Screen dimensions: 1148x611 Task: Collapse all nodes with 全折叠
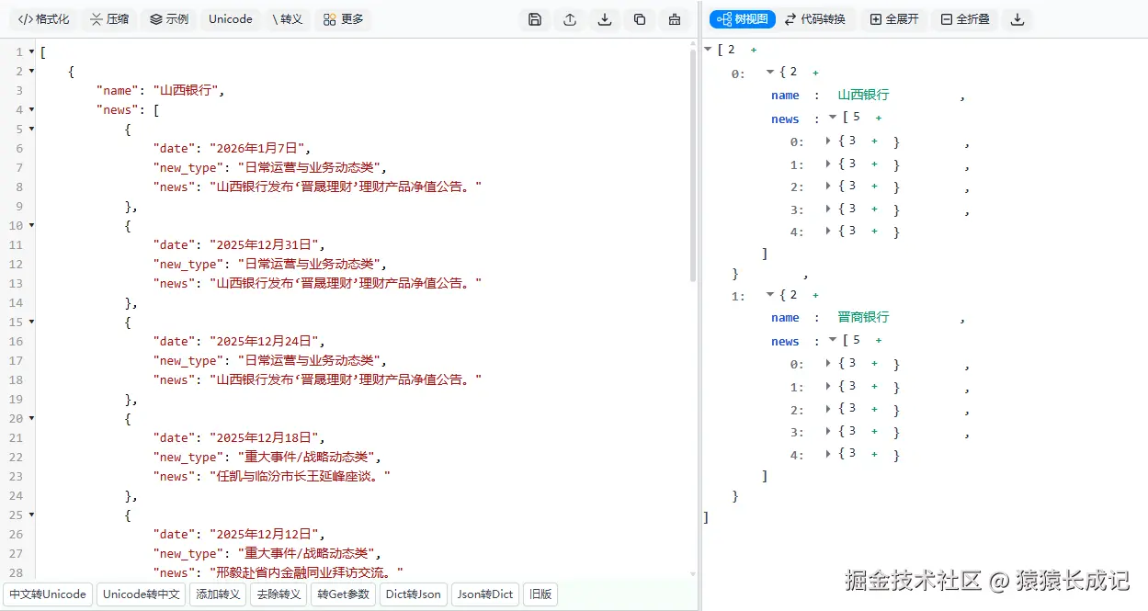point(965,19)
